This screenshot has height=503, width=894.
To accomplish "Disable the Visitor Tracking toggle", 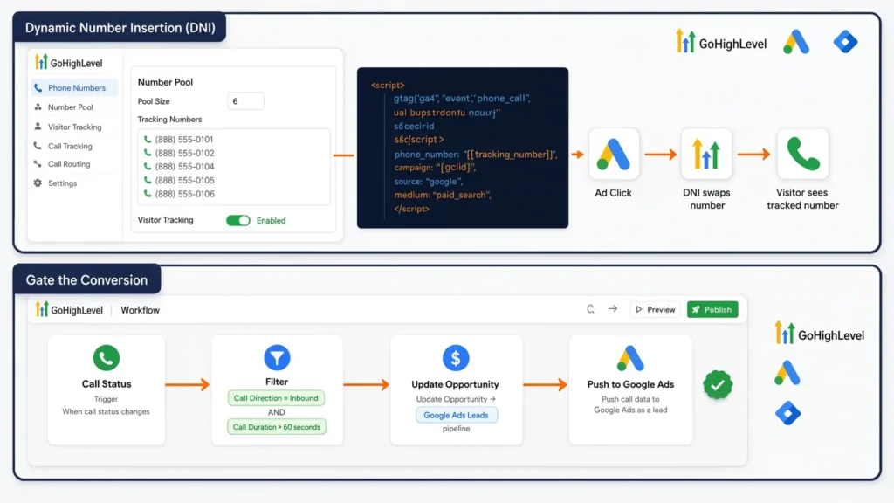I will point(237,221).
